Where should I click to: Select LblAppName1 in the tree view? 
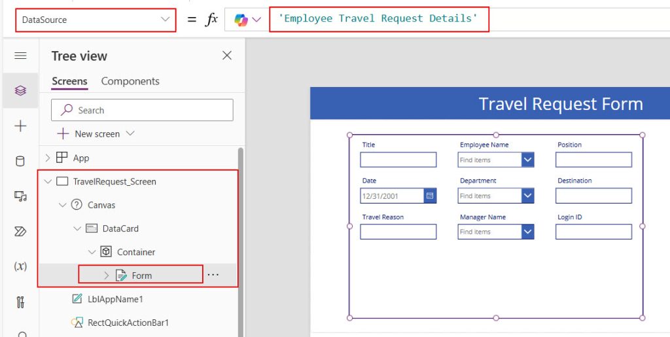coord(115,299)
